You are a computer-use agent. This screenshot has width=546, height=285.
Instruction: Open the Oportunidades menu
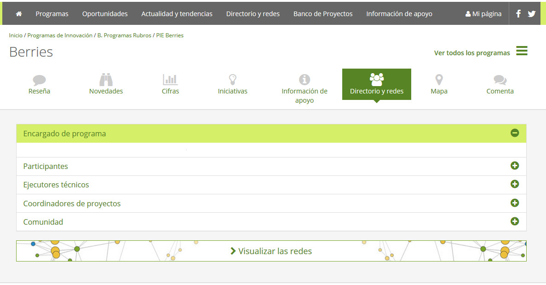tap(105, 14)
